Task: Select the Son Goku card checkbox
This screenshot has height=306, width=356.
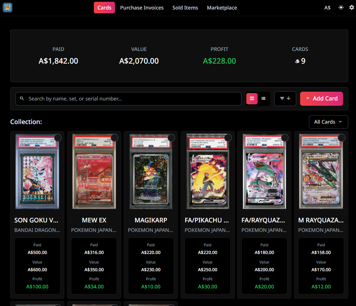Action: pyautogui.click(x=58, y=137)
